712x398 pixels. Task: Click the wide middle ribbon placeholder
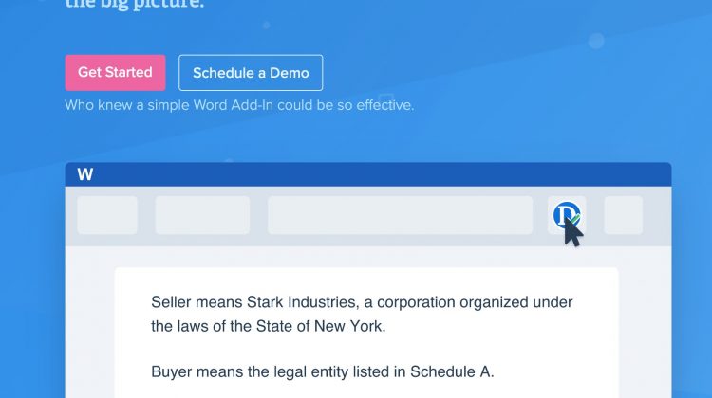pos(400,215)
